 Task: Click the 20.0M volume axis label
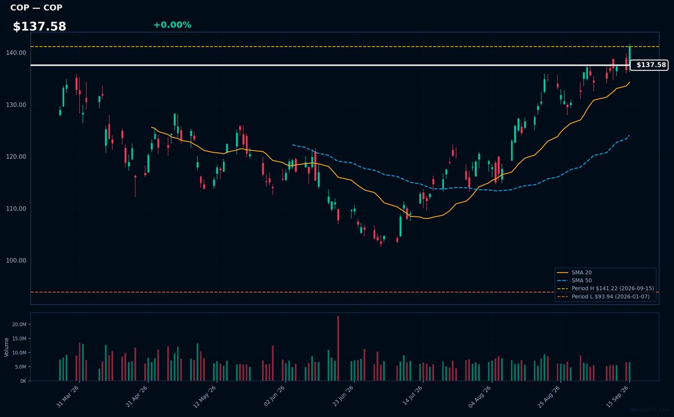click(x=19, y=325)
